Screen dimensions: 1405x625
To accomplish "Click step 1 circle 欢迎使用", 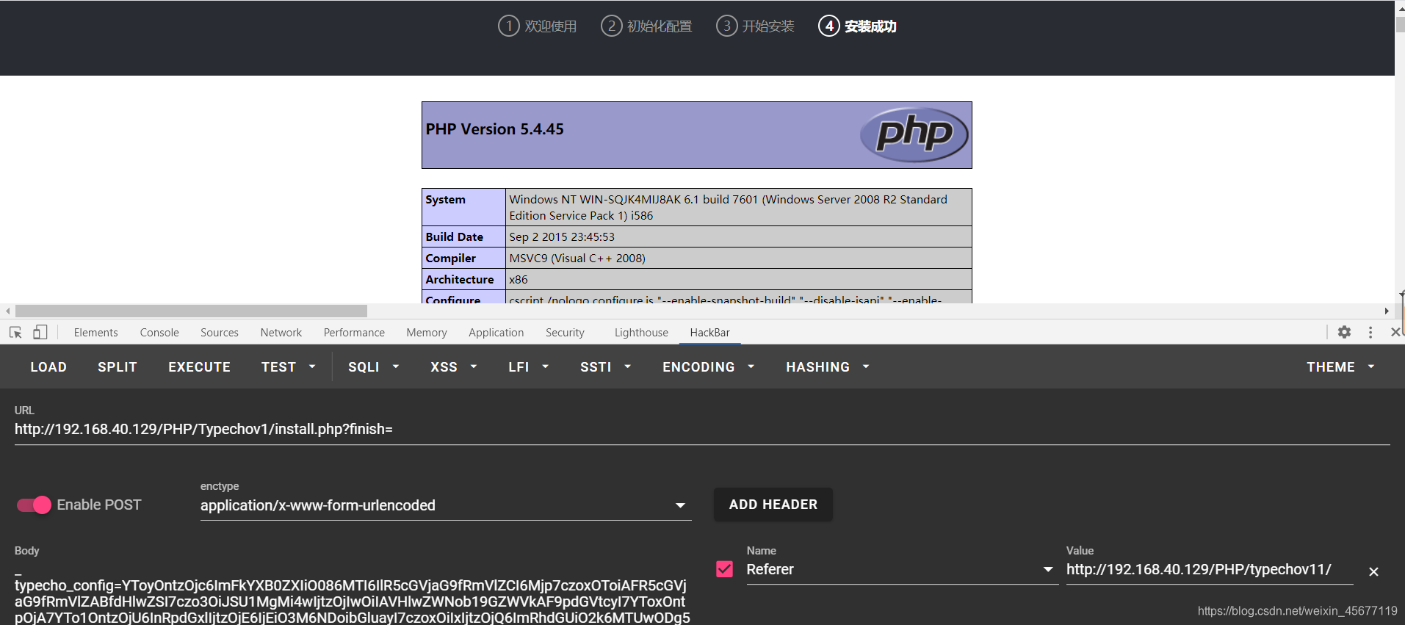I will coord(508,26).
